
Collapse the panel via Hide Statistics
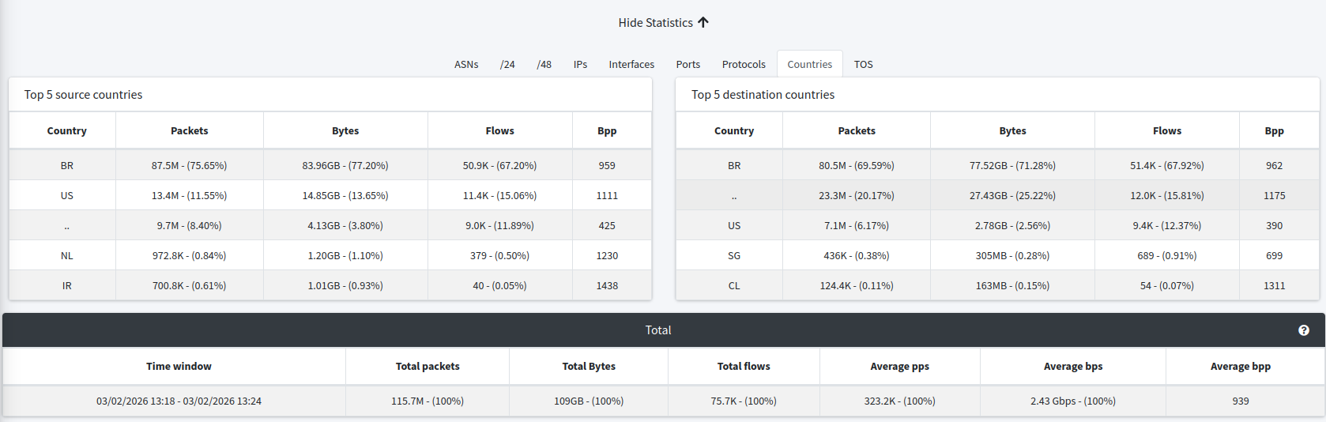pyautogui.click(x=663, y=22)
